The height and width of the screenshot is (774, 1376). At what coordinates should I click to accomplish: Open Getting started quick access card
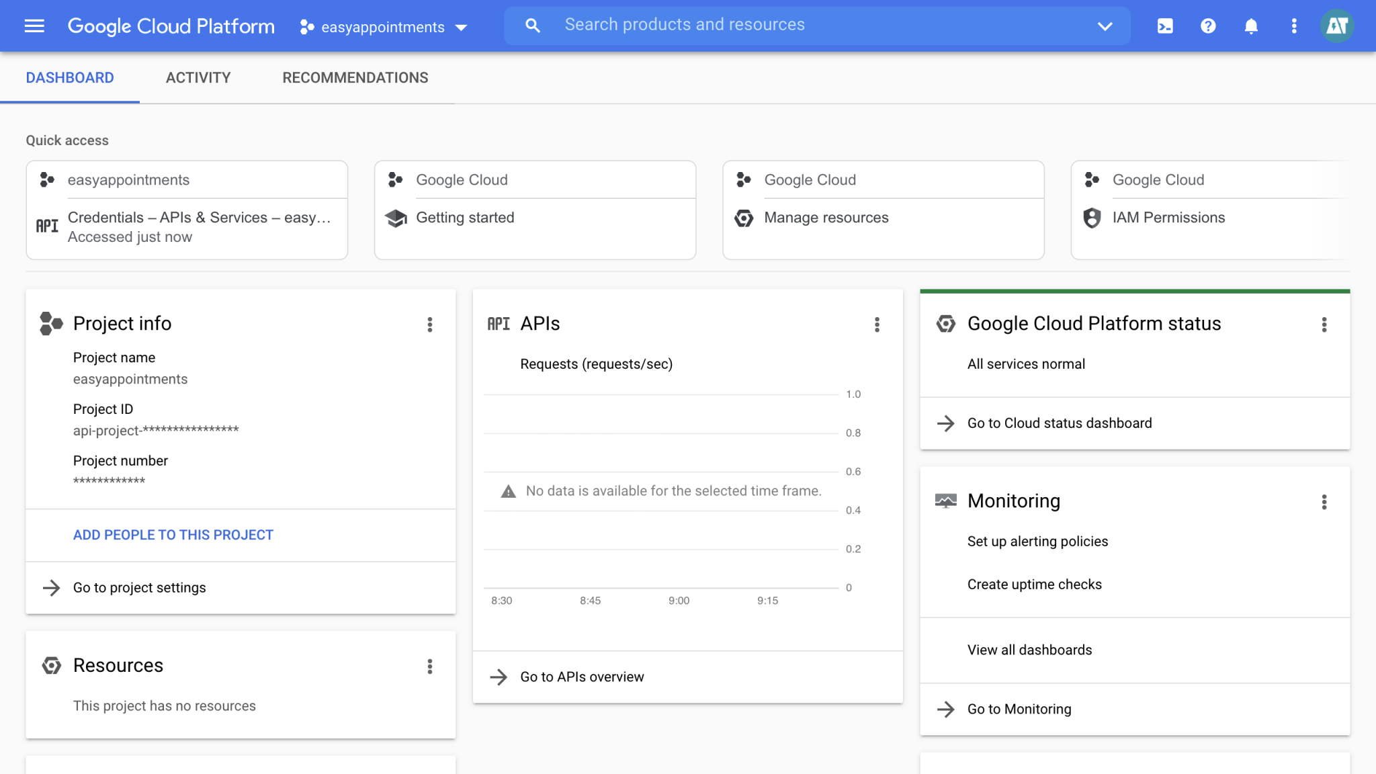click(x=465, y=217)
